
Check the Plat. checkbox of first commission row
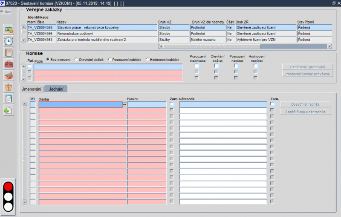coord(29,67)
